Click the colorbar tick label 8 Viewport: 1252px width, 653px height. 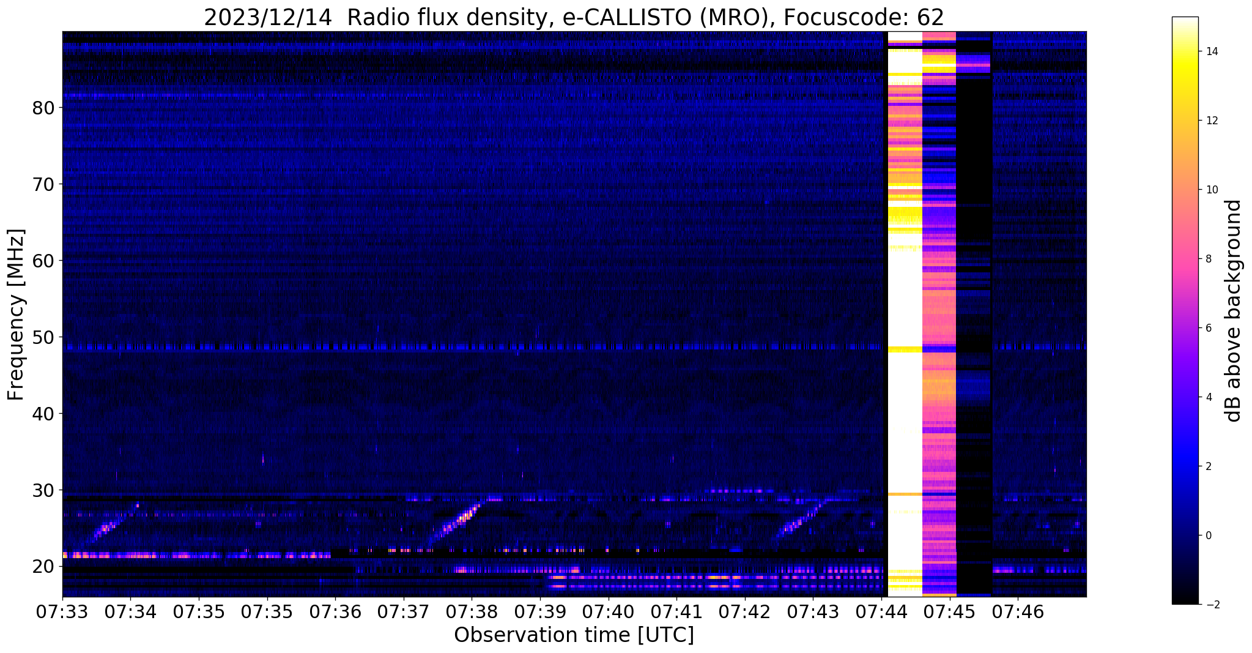(x=1208, y=259)
